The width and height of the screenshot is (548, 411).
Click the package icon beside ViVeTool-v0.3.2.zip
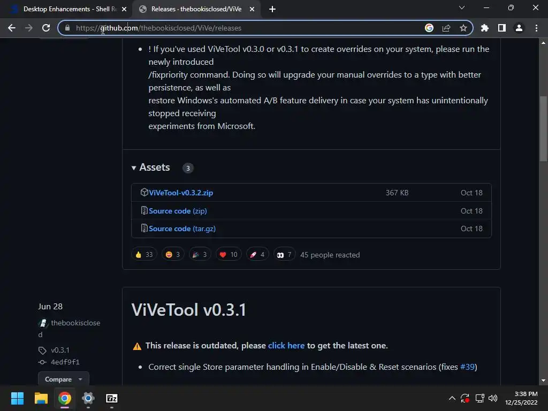point(144,192)
